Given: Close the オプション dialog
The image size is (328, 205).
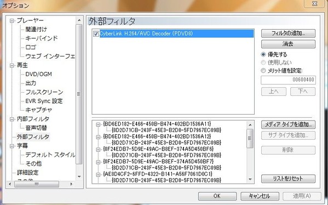Looking at the screenshot, I should point(315,4).
